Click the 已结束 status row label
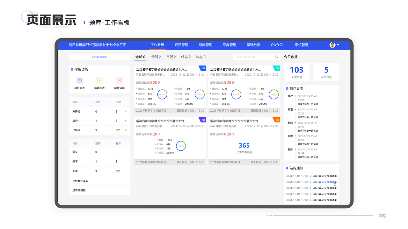The width and height of the screenshot is (408, 229). 76,130
